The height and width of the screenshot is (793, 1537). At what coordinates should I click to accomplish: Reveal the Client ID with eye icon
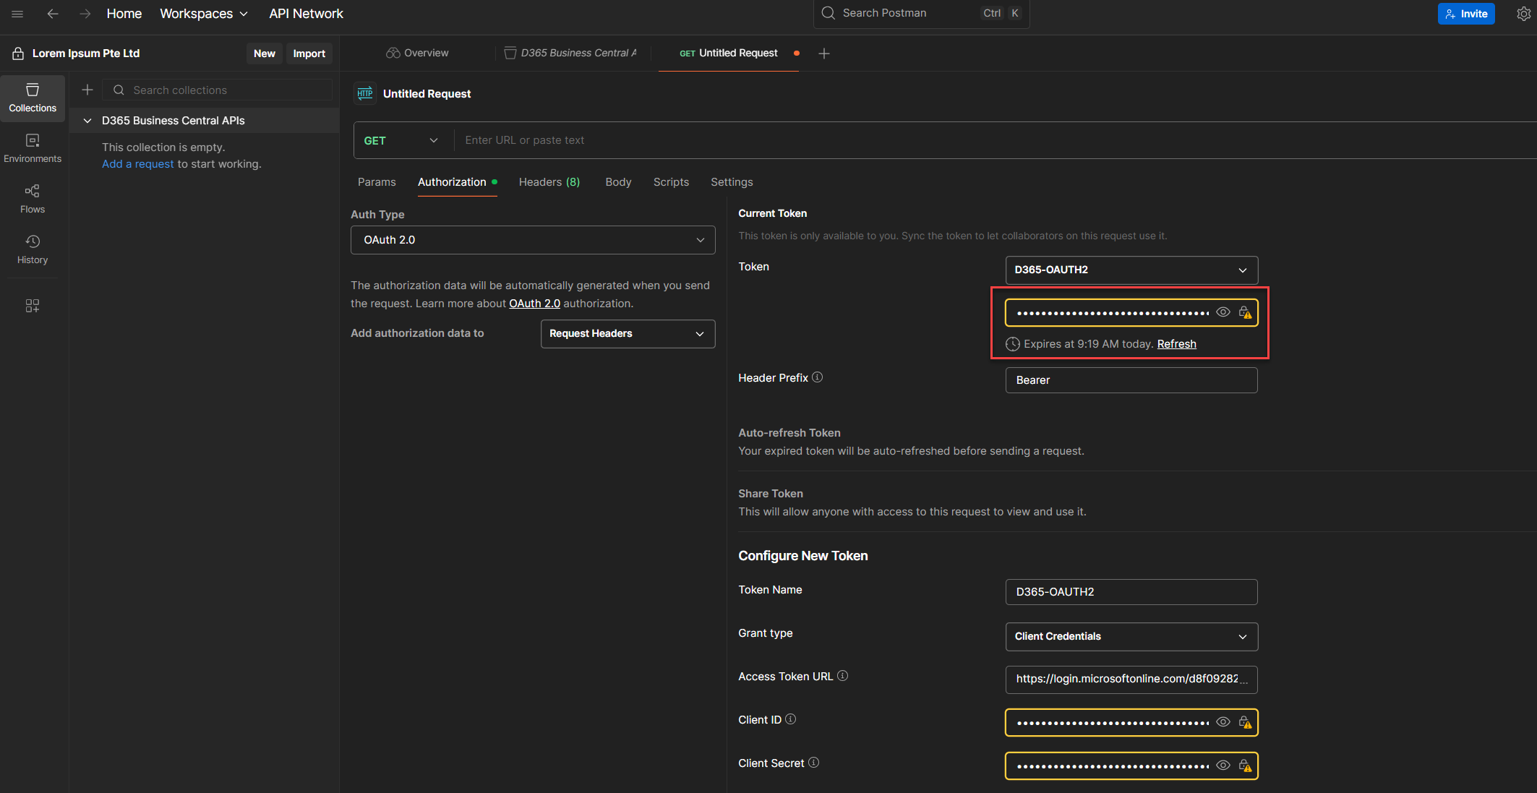coord(1223,722)
